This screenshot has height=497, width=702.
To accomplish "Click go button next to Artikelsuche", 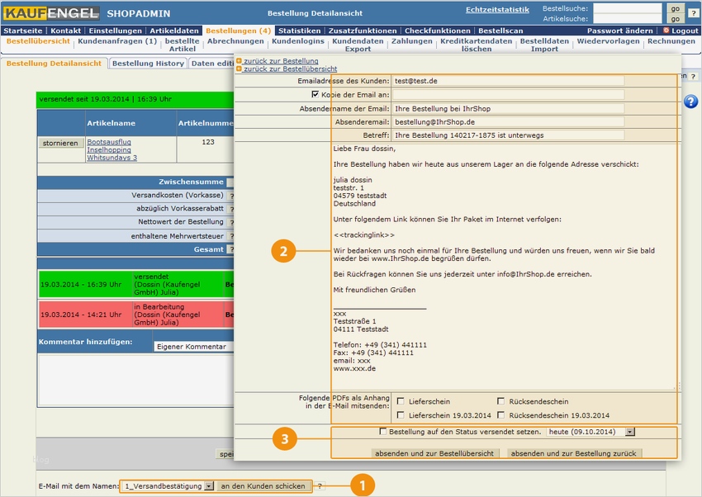I will (675, 19).
